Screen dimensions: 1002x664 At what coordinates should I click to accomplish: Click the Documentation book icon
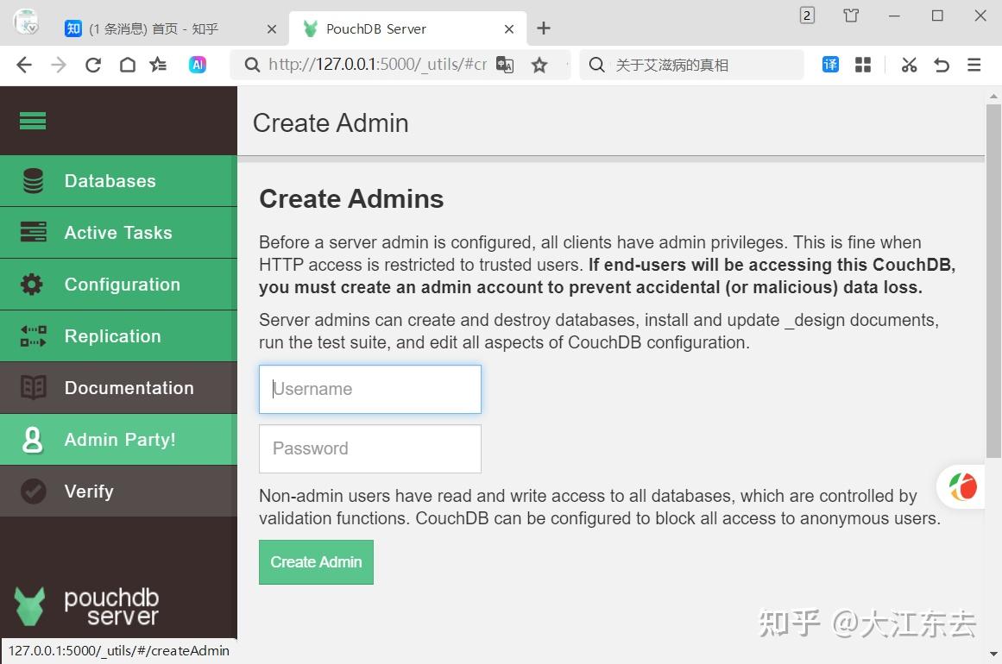[33, 388]
